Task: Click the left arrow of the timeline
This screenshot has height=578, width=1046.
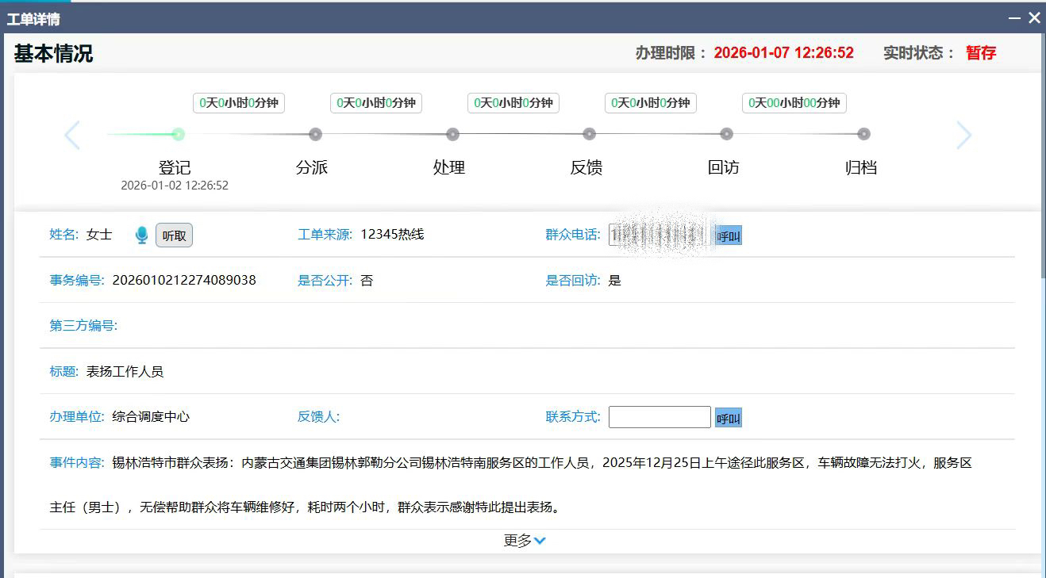Action: coord(72,136)
